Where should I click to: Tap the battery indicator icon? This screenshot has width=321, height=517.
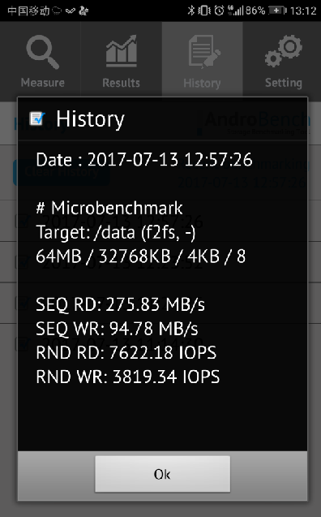pos(277,11)
